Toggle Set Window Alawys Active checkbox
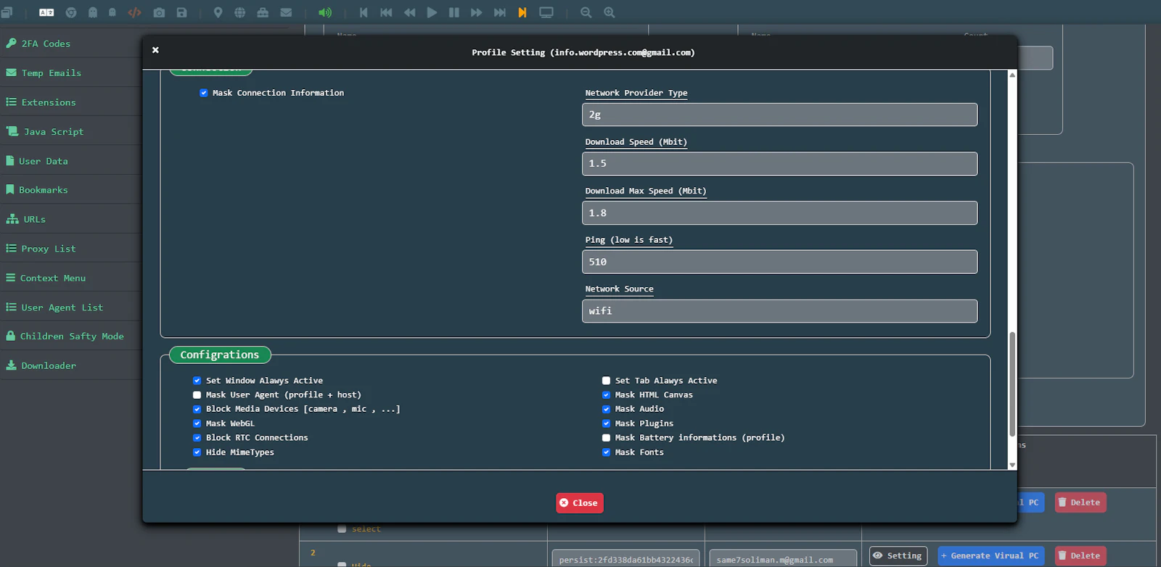The height and width of the screenshot is (567, 1161). click(197, 381)
